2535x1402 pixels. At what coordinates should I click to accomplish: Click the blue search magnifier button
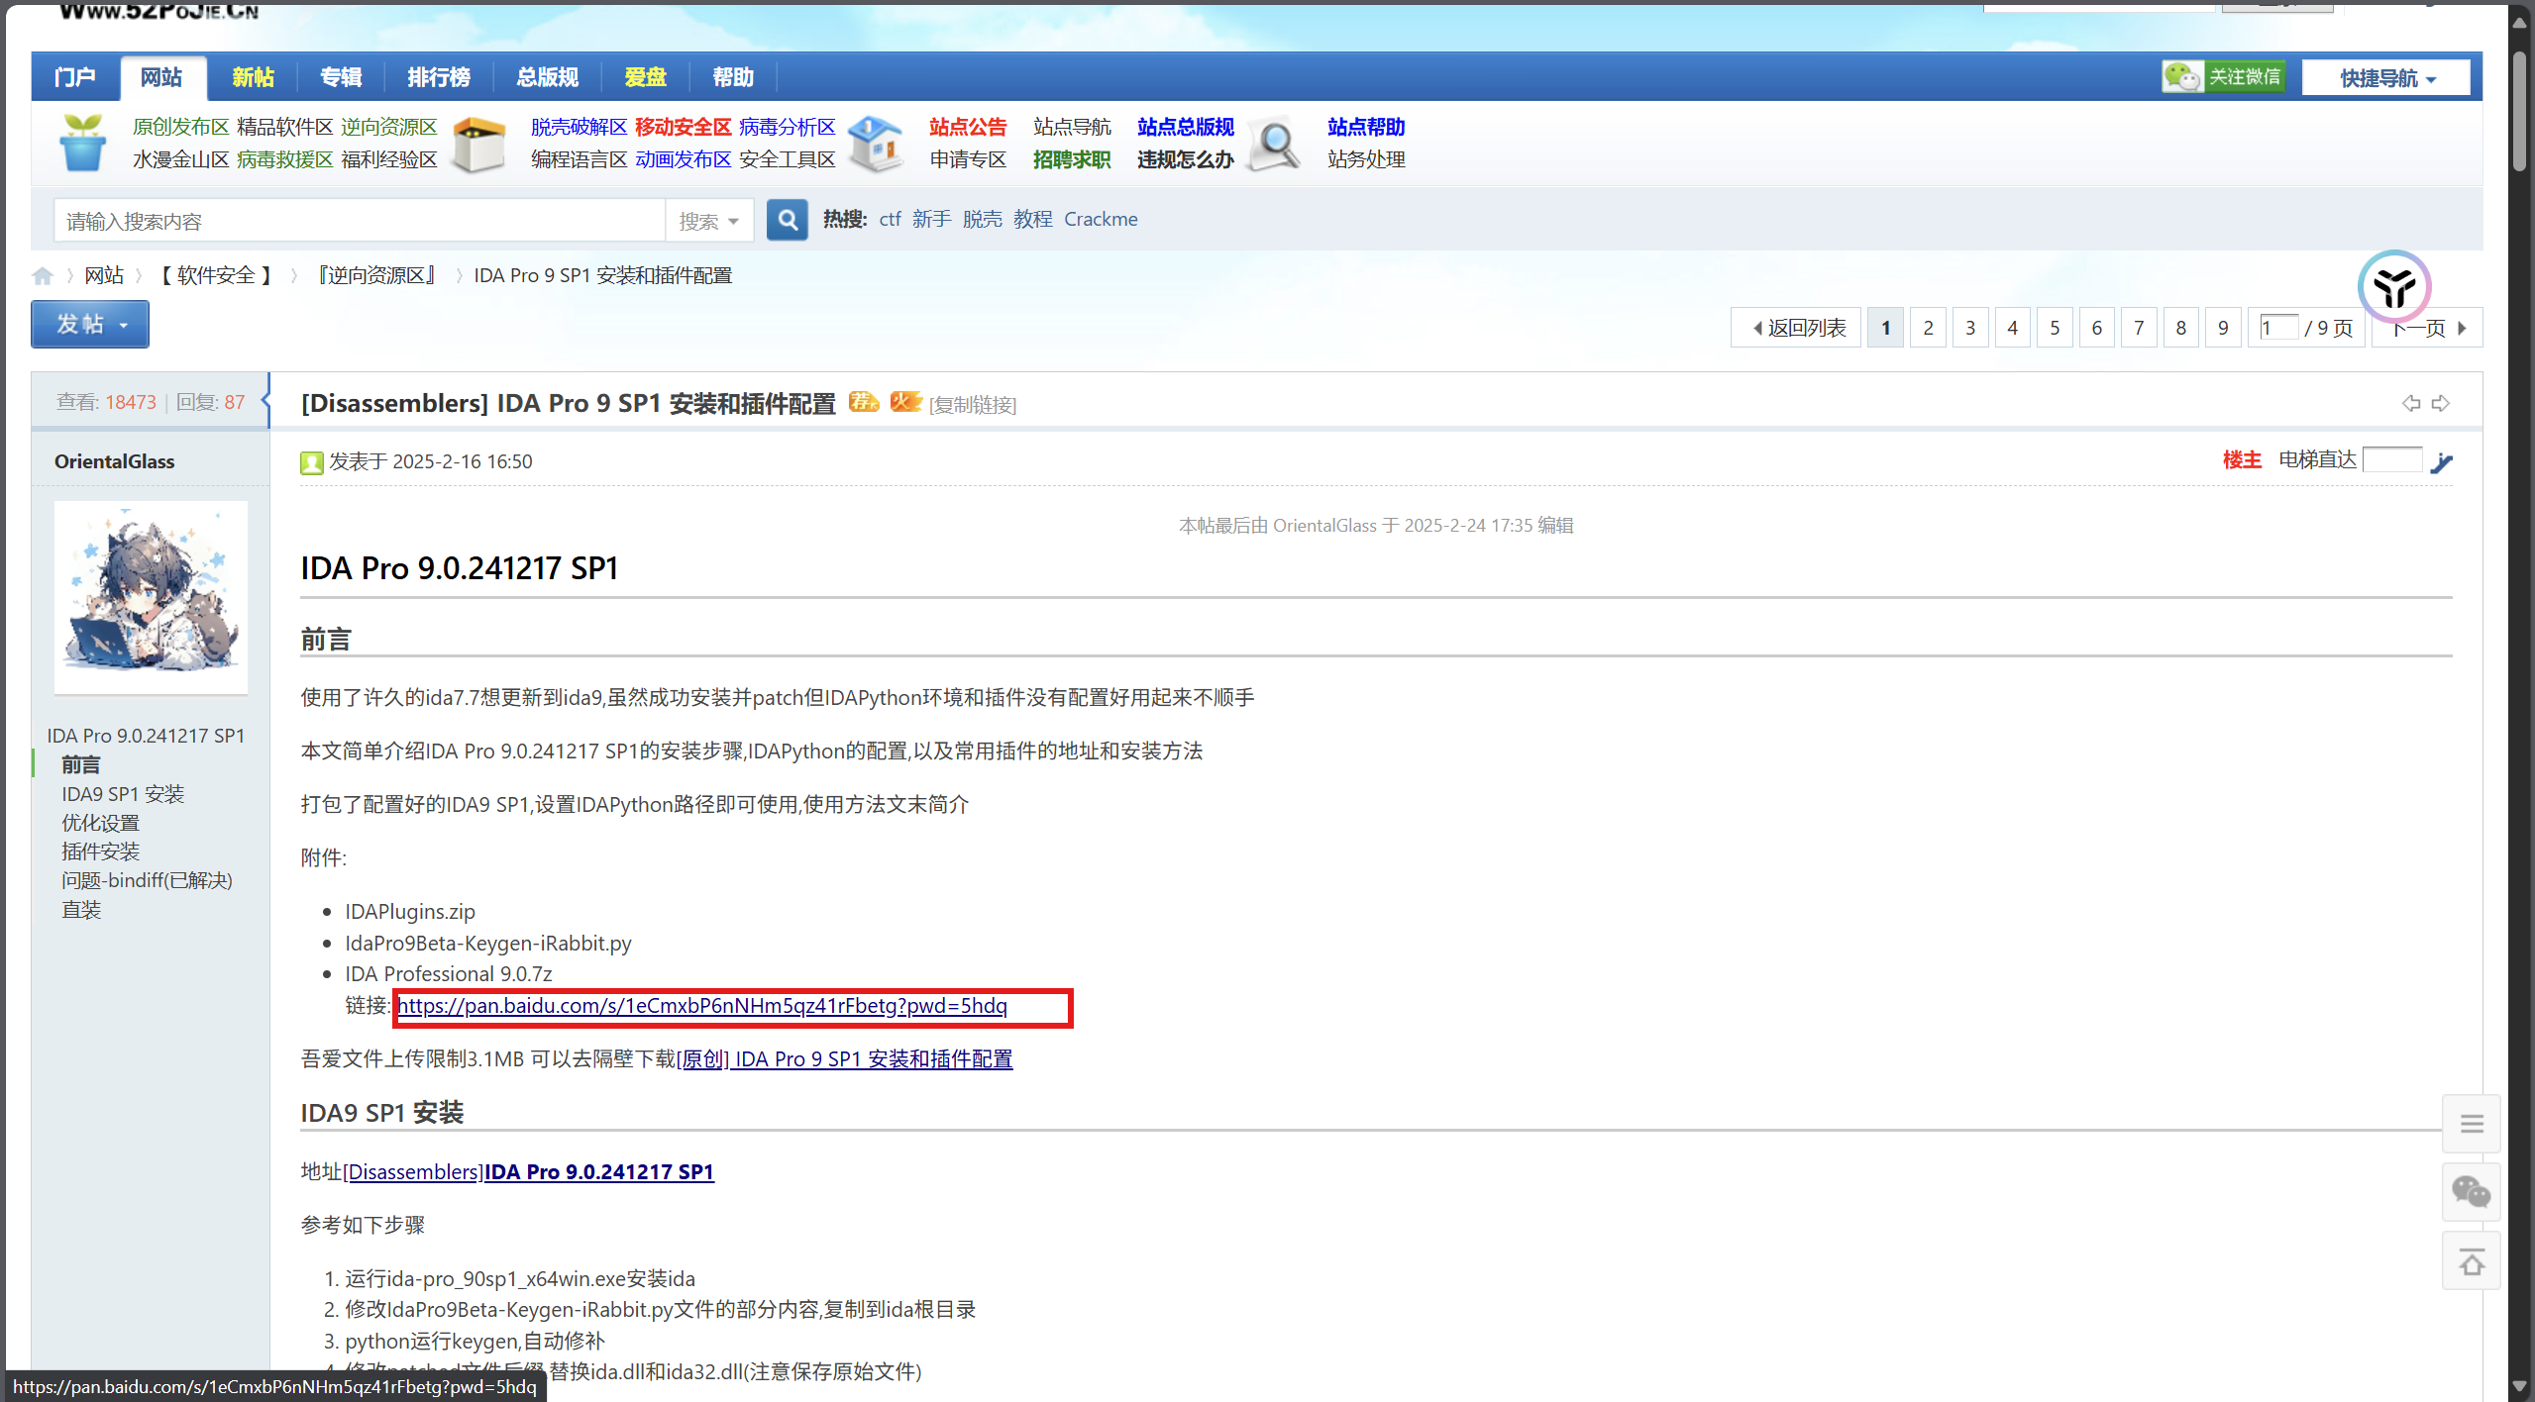pos(787,220)
